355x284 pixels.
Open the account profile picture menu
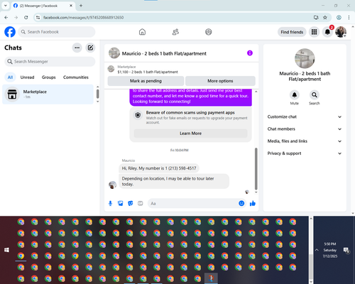pos(341,32)
